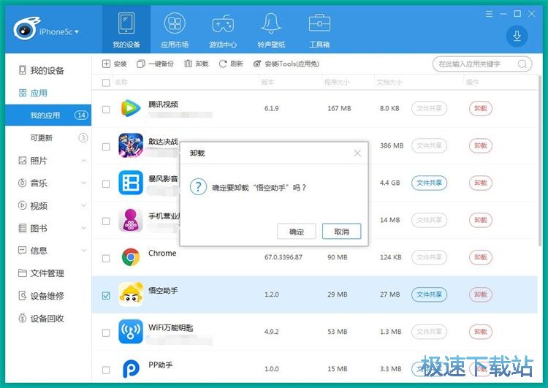Screen dimensions: 548x388
Task: Open 文件管理 in the sidebar
Action: [x=41, y=273]
